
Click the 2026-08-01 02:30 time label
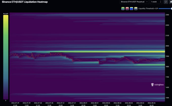[83, 104]
